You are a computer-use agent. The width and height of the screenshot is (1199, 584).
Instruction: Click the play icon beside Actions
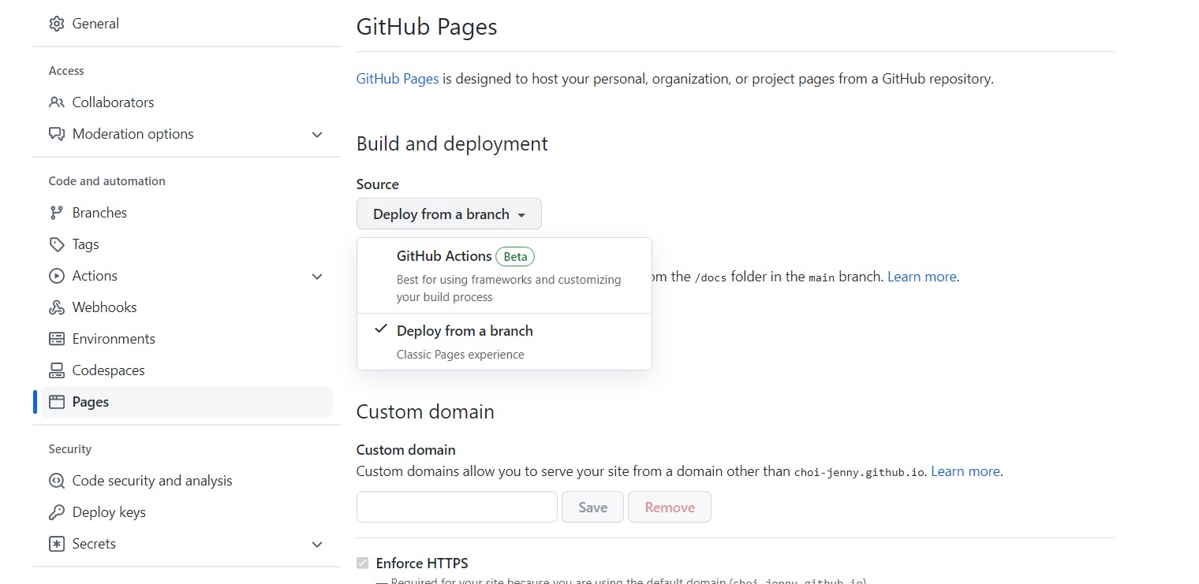(56, 276)
